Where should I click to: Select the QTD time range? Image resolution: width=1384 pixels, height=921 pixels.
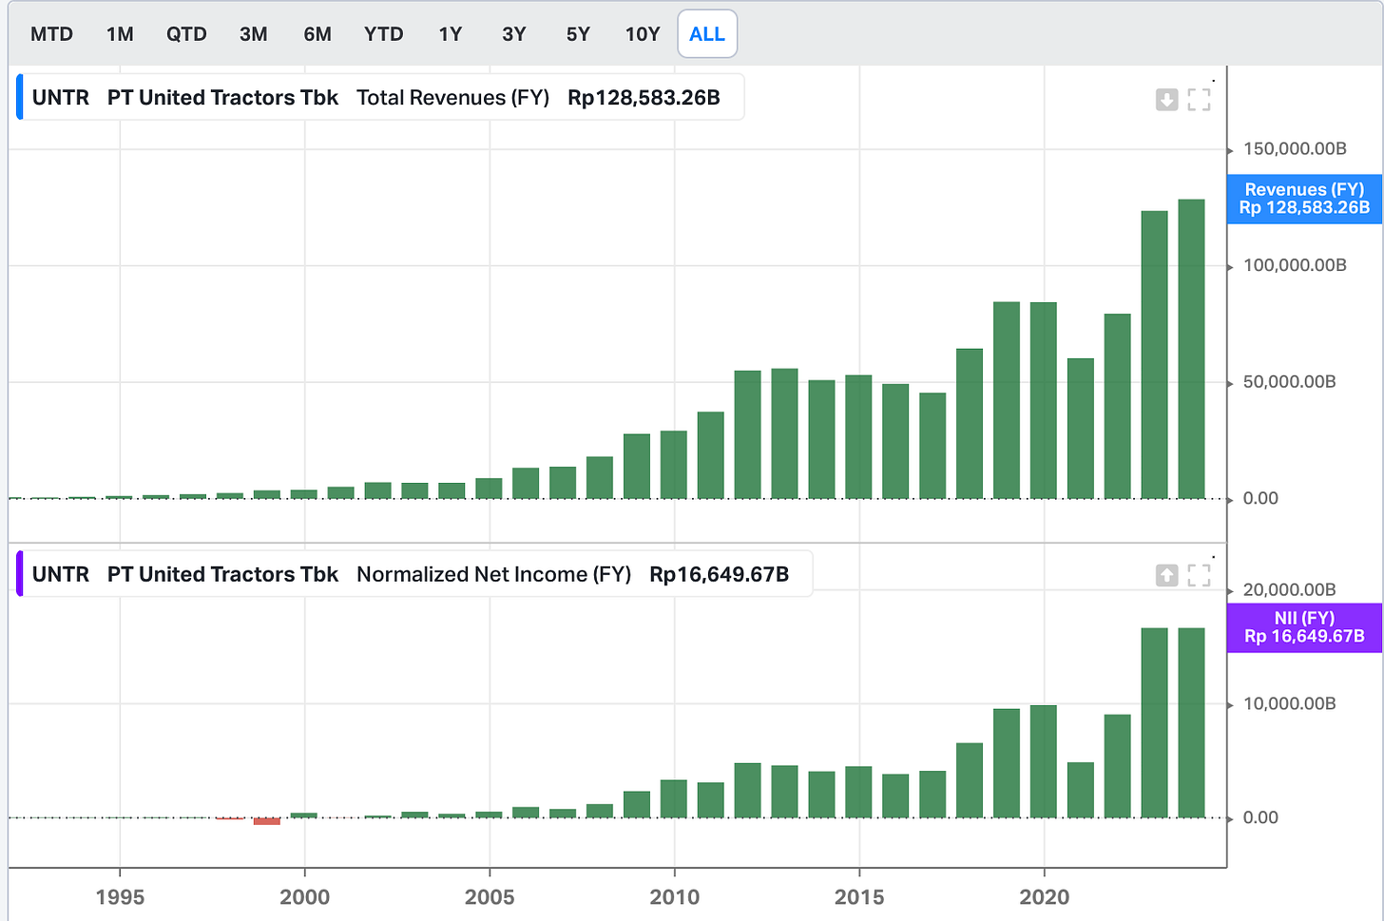click(186, 34)
